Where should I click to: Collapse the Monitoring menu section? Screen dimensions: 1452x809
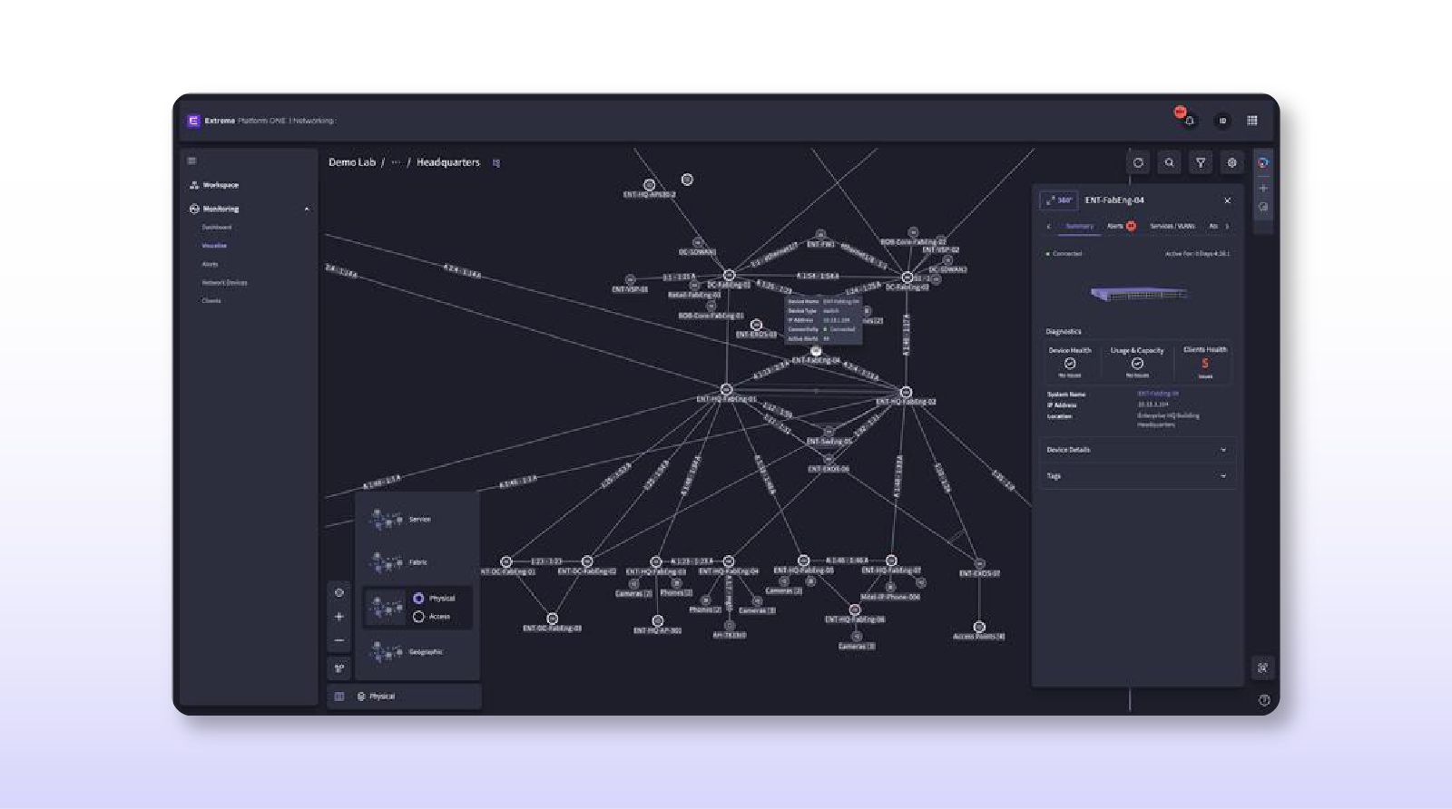click(307, 209)
